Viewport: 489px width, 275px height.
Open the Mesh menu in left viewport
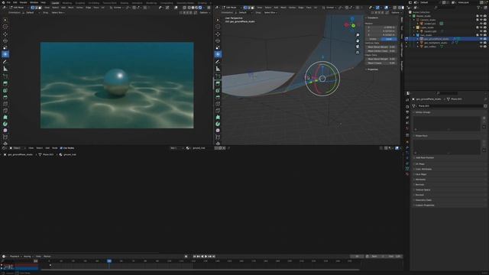(71, 8)
